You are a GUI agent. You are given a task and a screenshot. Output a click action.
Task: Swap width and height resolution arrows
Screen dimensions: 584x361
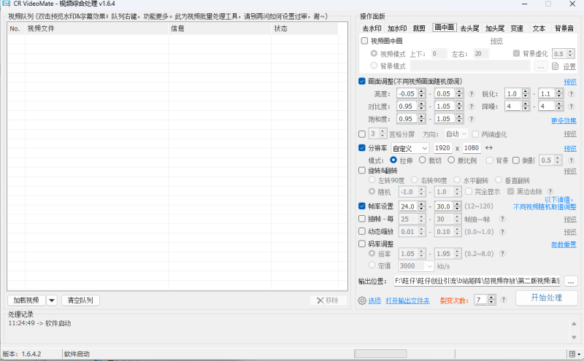tap(488, 148)
